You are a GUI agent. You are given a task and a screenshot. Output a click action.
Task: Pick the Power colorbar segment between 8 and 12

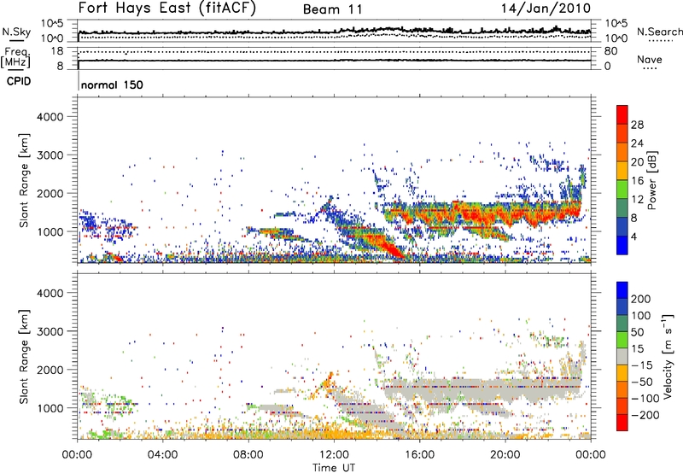pyautogui.click(x=622, y=207)
